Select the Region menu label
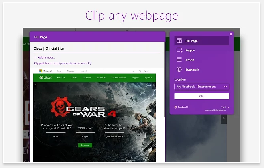 point(190,50)
